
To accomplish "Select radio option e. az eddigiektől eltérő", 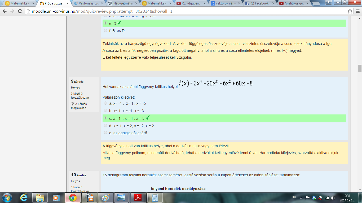I will (x=105, y=133).
